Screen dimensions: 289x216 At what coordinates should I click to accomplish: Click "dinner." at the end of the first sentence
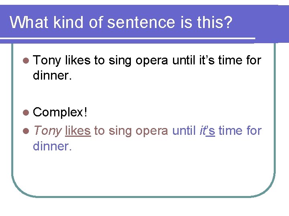53,76
